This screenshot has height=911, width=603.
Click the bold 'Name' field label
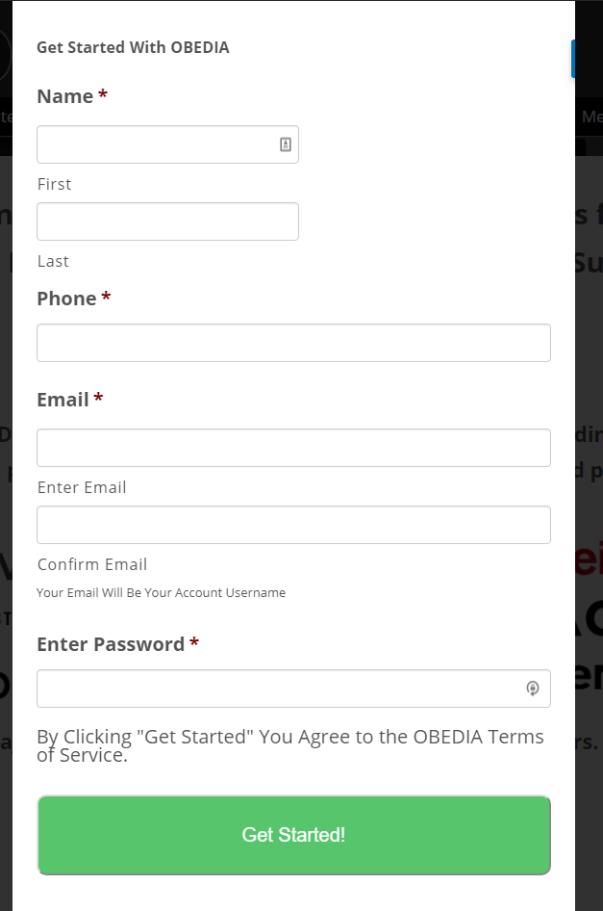point(65,96)
